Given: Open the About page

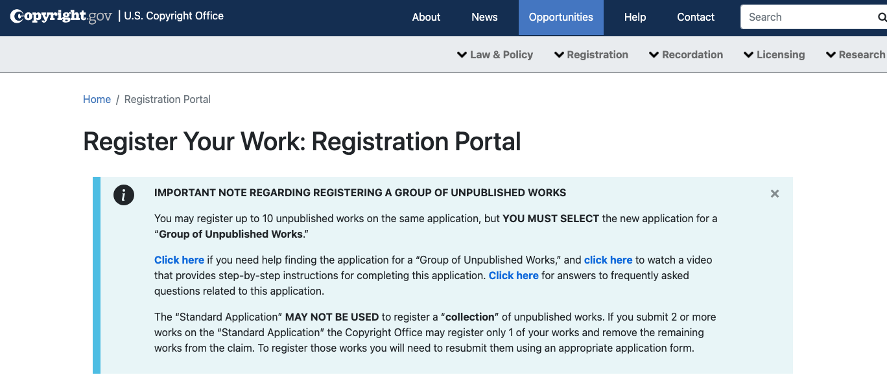Looking at the screenshot, I should tap(426, 17).
